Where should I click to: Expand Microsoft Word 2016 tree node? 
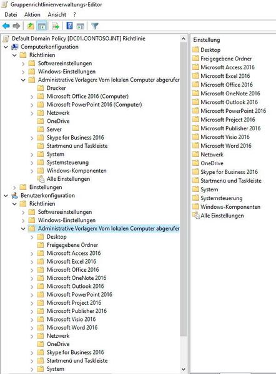point(32,328)
